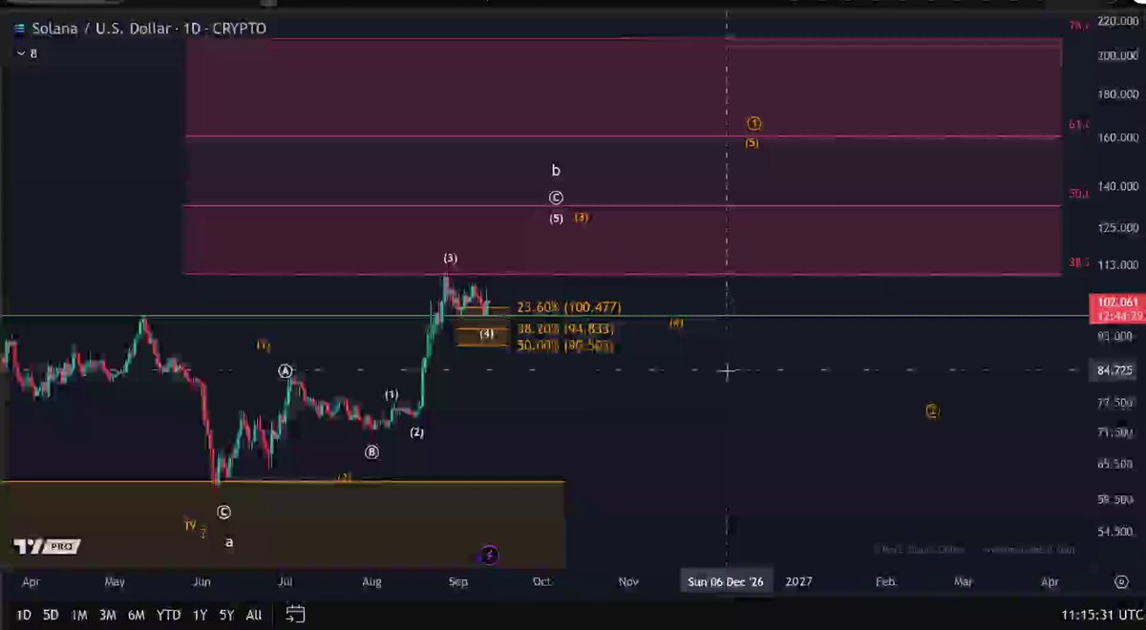Select the 1D time range
1146x630 pixels.
(24, 615)
